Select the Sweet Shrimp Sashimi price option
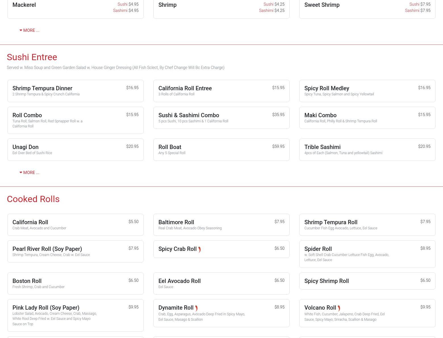The image size is (443, 338). tap(417, 11)
